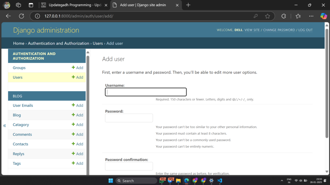Open the Copilot sidebar icon

click(324, 16)
